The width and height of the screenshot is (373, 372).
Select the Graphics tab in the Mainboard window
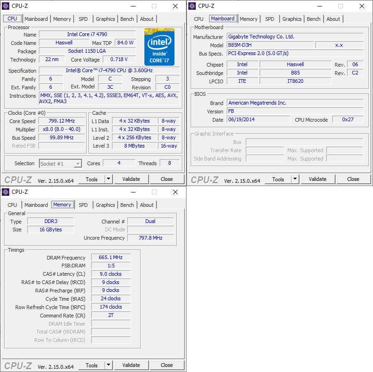pos(292,19)
